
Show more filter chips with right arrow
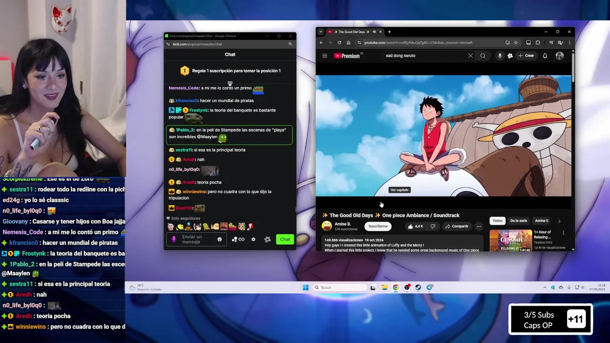point(559,221)
